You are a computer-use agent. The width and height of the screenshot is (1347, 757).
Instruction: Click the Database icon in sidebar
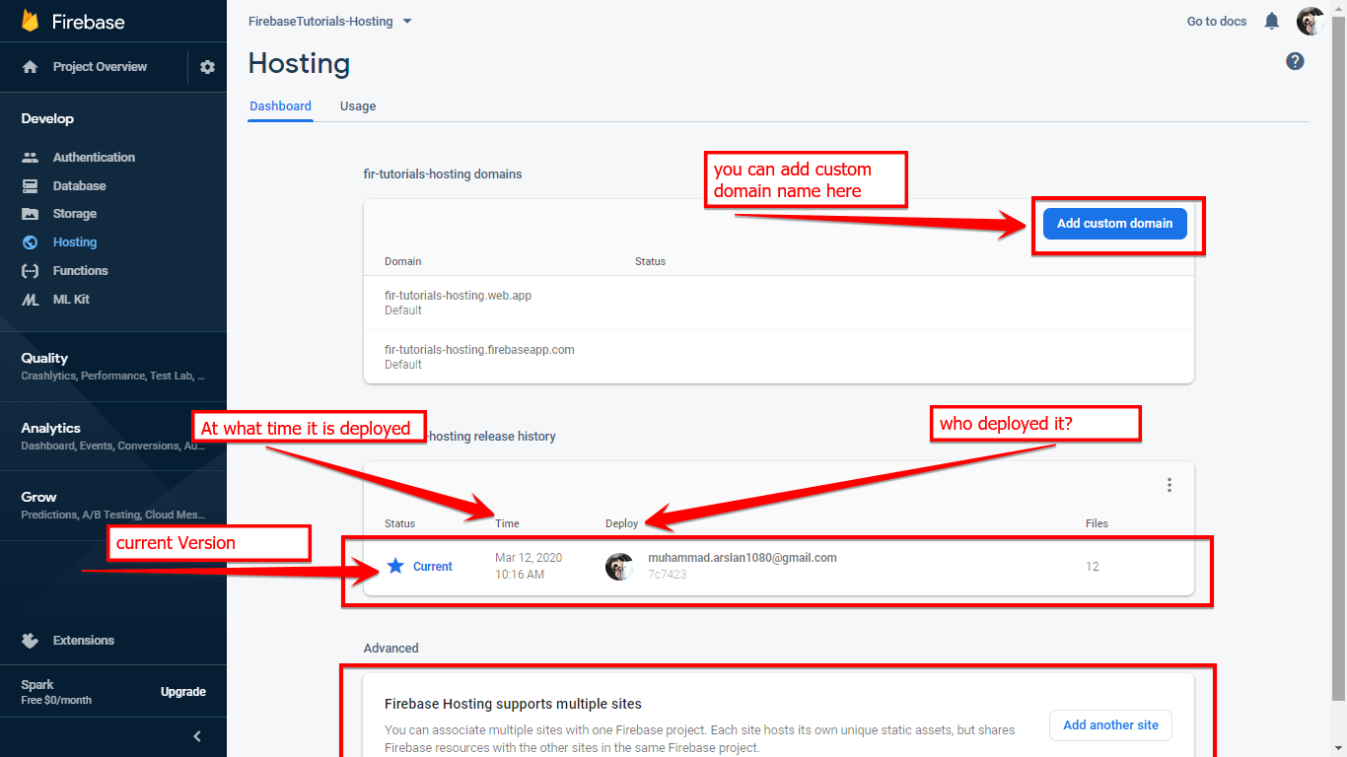click(x=31, y=185)
